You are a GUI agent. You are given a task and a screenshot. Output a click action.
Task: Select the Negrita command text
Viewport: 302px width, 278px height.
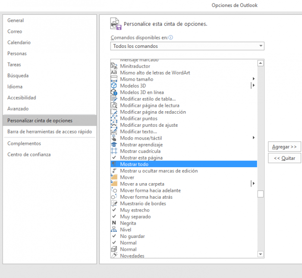click(x=128, y=223)
